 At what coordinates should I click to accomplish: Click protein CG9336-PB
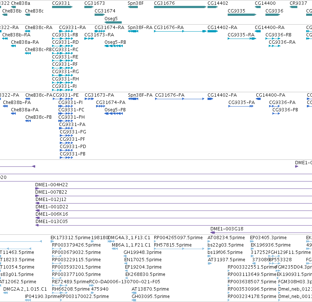285,109
